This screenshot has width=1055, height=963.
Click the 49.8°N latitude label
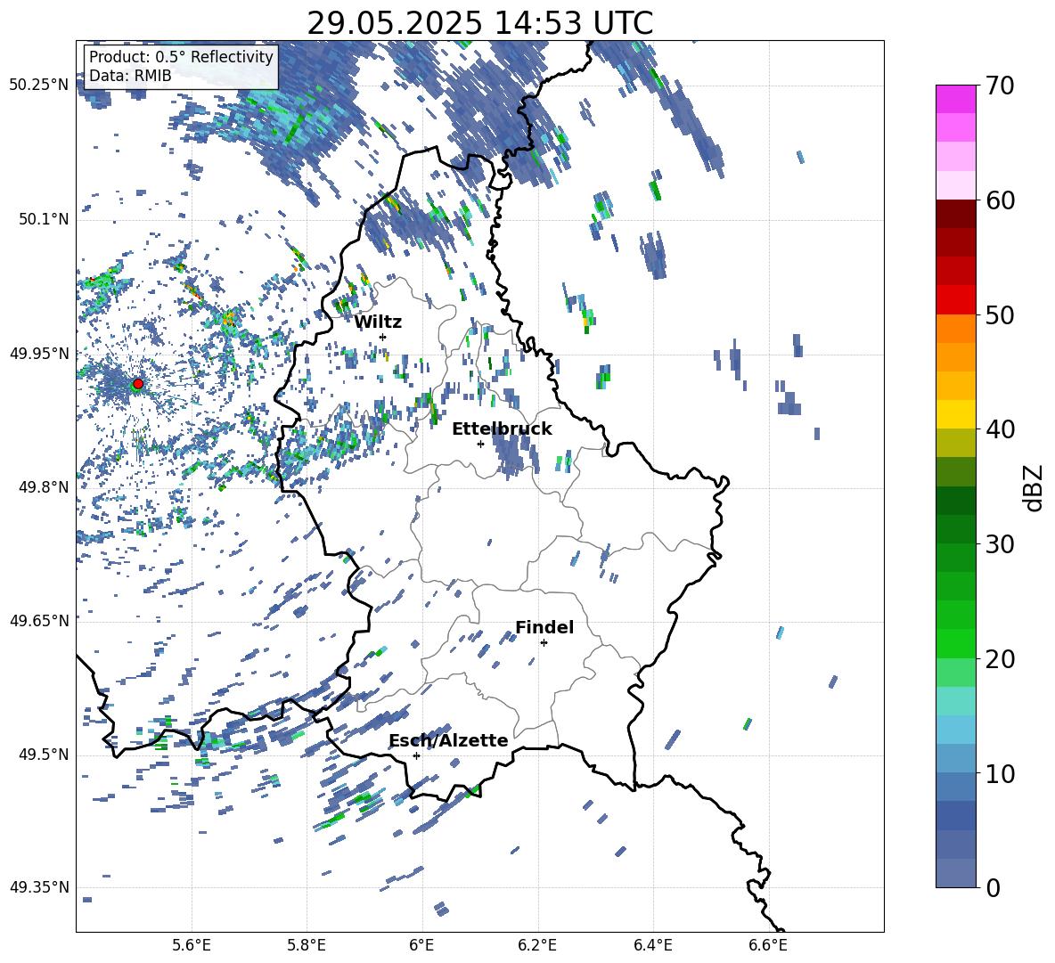[x=45, y=487]
